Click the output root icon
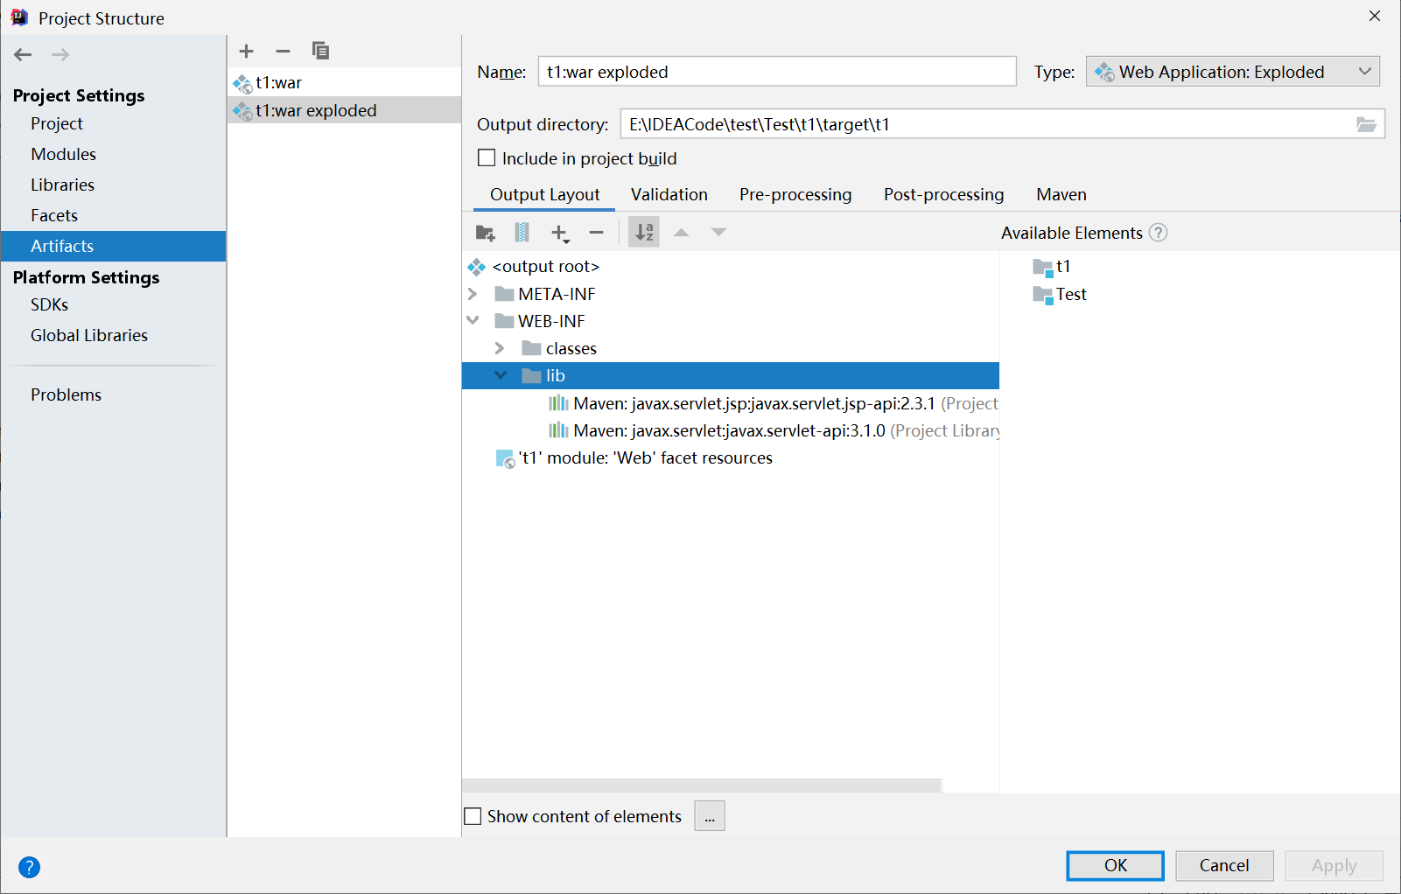1401x894 pixels. [x=477, y=267]
